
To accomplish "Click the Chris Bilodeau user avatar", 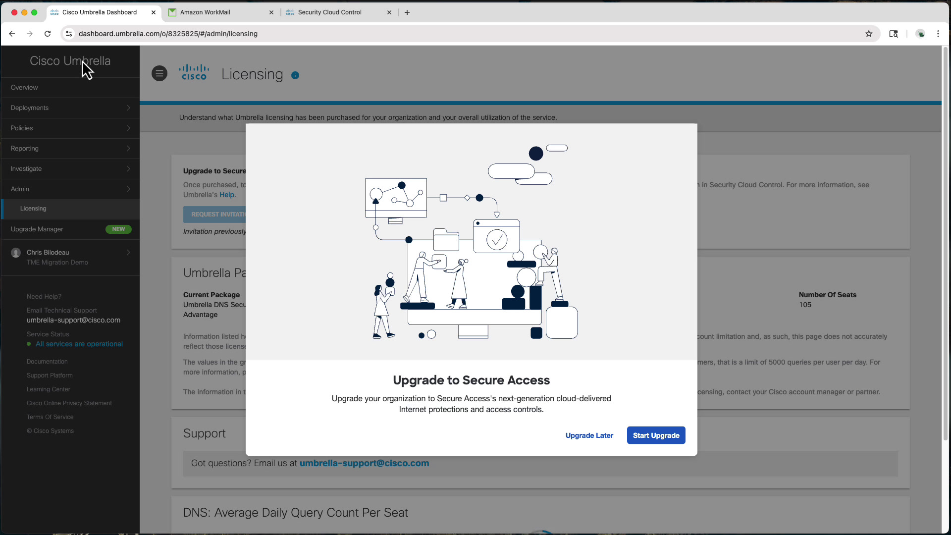I will click(x=16, y=253).
